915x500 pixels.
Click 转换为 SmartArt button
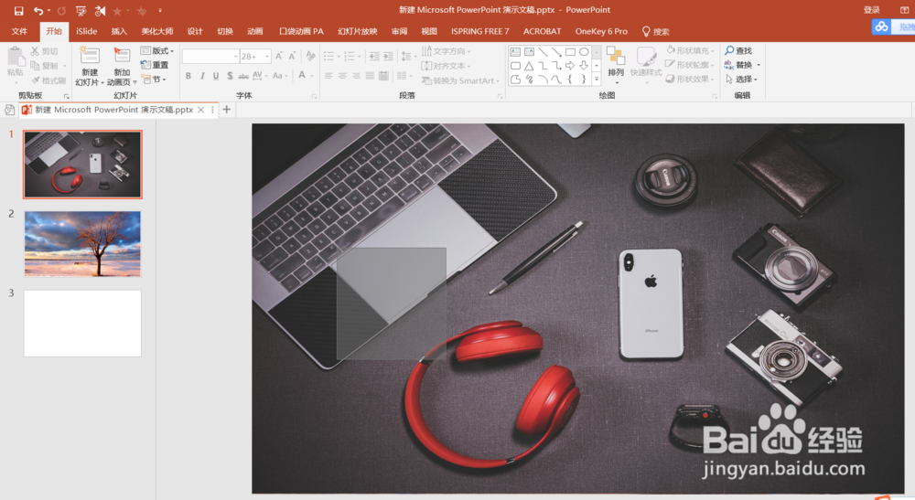tap(460, 80)
